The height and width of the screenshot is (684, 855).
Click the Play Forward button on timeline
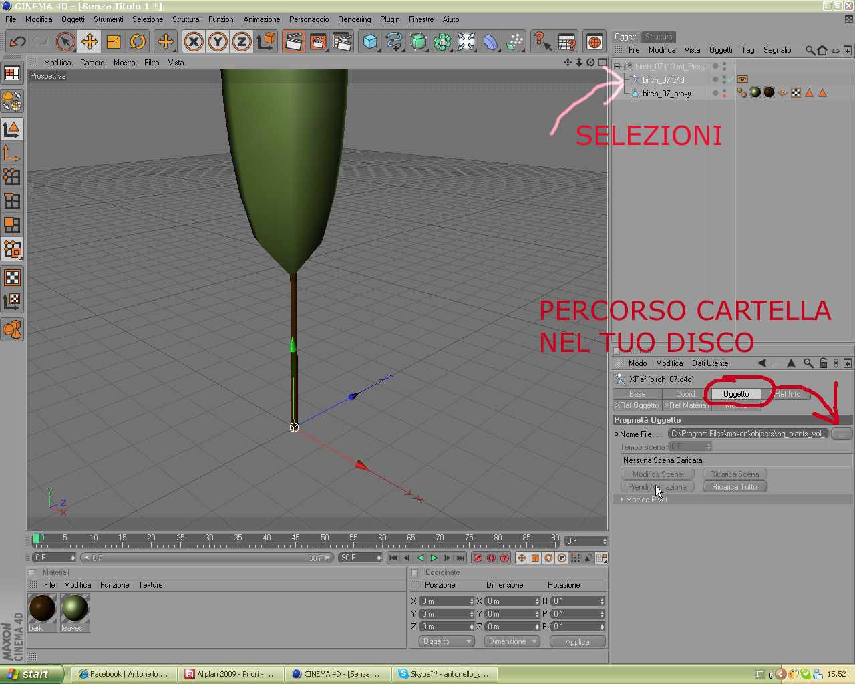pyautogui.click(x=434, y=558)
